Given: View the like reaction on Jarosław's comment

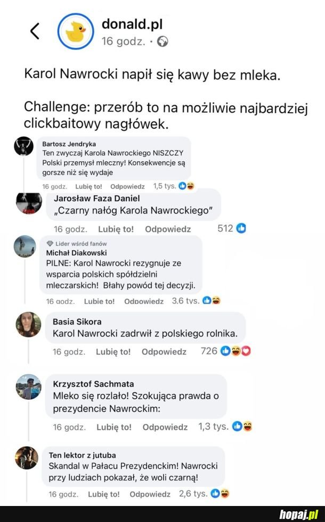Looking at the screenshot, I should point(241,228).
